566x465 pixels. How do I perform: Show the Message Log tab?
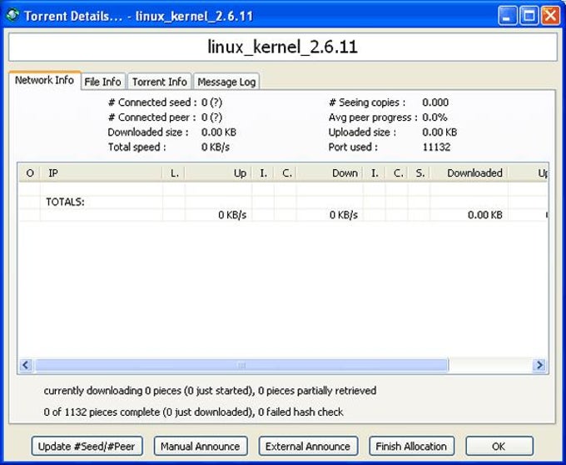226,82
